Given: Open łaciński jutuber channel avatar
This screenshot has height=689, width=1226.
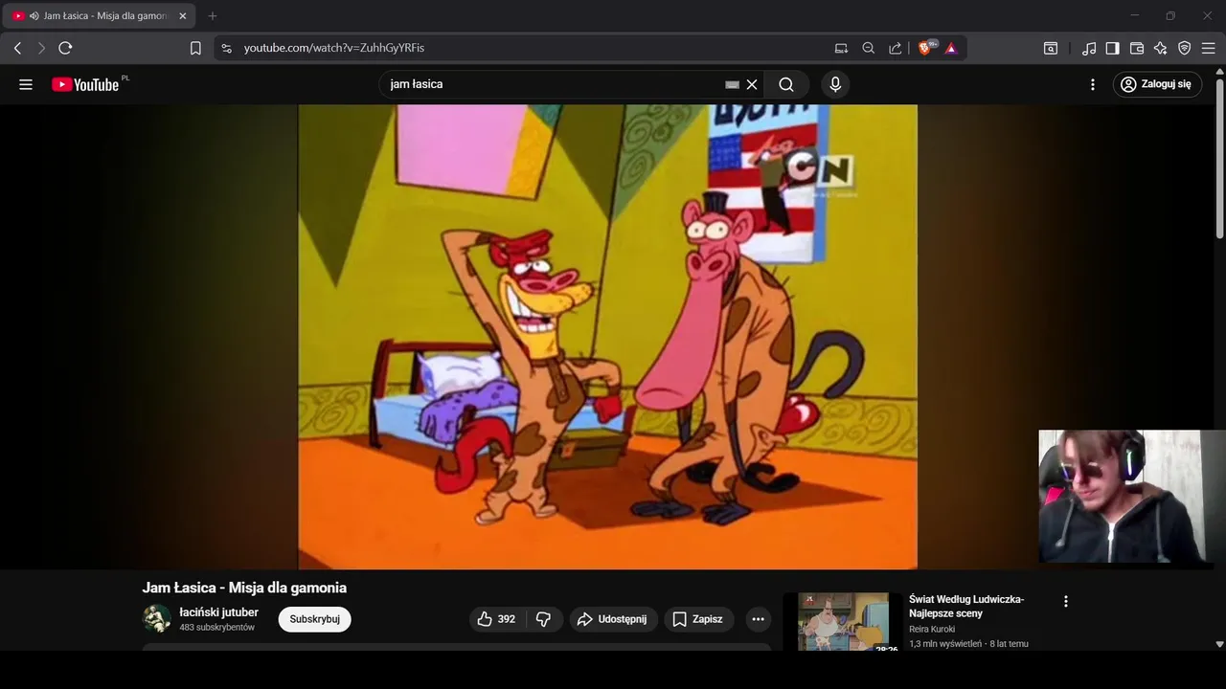Looking at the screenshot, I should click(x=157, y=619).
